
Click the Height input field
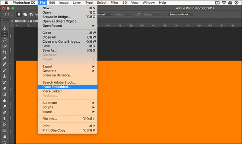pyautogui.click(x=158, y=14)
